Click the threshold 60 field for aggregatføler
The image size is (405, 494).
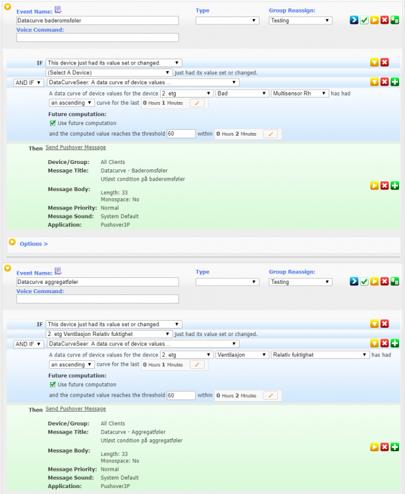point(181,395)
